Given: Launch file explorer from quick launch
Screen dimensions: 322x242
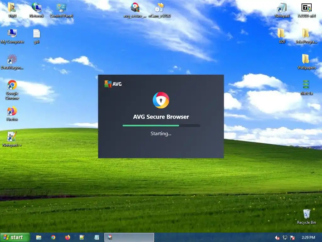Looking at the screenshot, I should 39,237.
